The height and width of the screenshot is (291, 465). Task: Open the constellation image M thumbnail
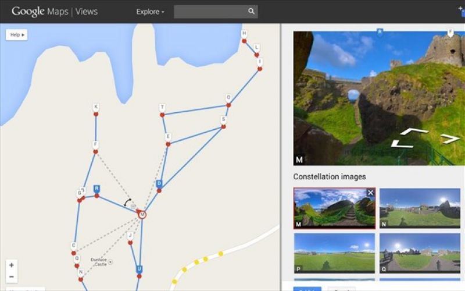[x=334, y=208]
